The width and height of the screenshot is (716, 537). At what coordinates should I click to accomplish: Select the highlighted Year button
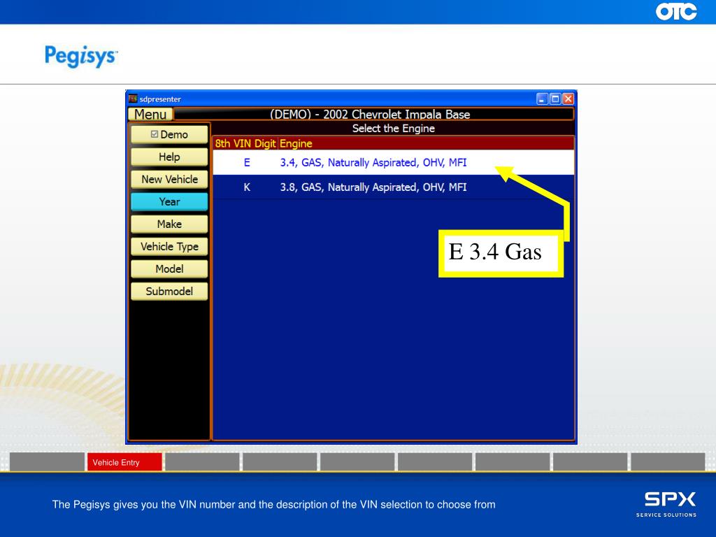coord(169,202)
